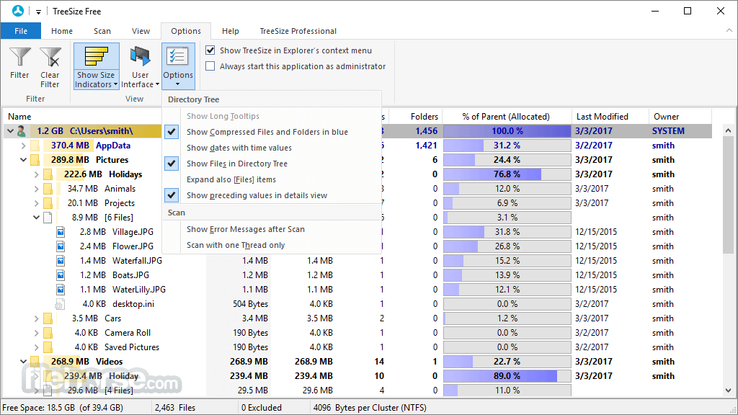Open the File menu
Image resolution: width=738 pixels, height=415 pixels.
21,31
